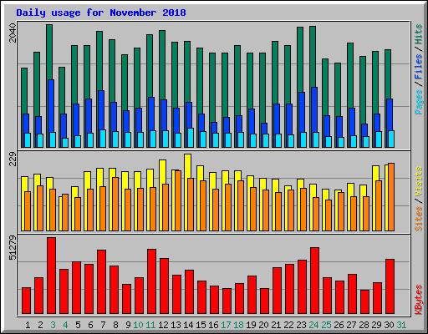Click the "Daily usage for November 2018" title
Screen dimensions: 428x334
pos(101,13)
